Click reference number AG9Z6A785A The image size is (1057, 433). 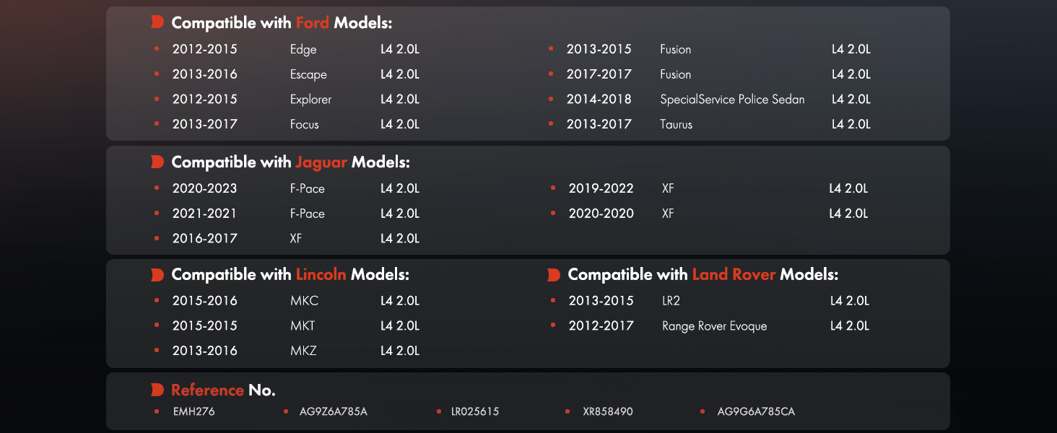pos(334,411)
